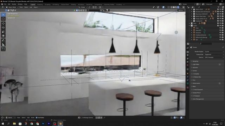The image size is (225, 126).
Task: Expand the Light Paths panel
Action: pos(207,64)
